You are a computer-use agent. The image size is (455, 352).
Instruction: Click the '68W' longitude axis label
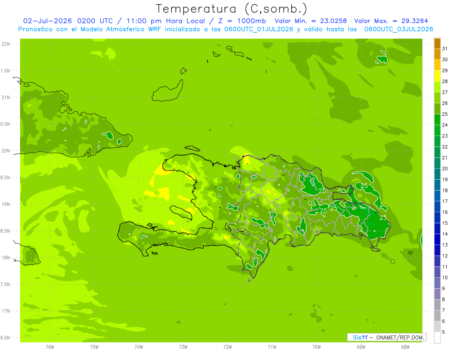(405, 347)
